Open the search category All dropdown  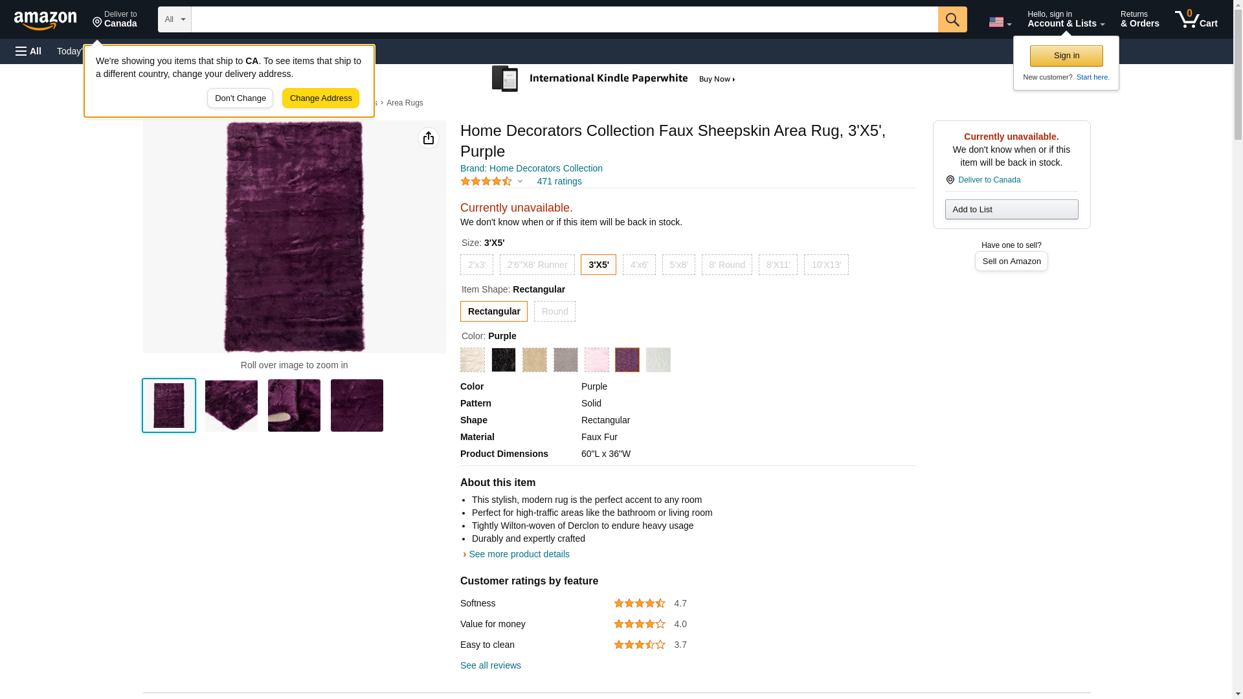(174, 19)
